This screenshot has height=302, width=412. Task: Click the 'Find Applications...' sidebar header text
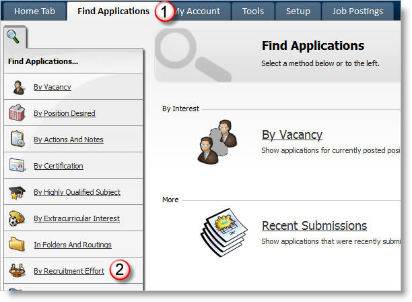point(43,61)
